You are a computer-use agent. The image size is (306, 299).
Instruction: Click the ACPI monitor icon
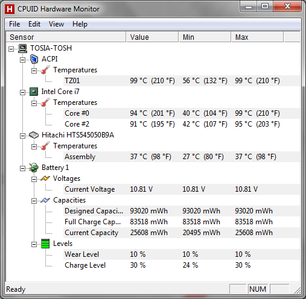pos(34,59)
